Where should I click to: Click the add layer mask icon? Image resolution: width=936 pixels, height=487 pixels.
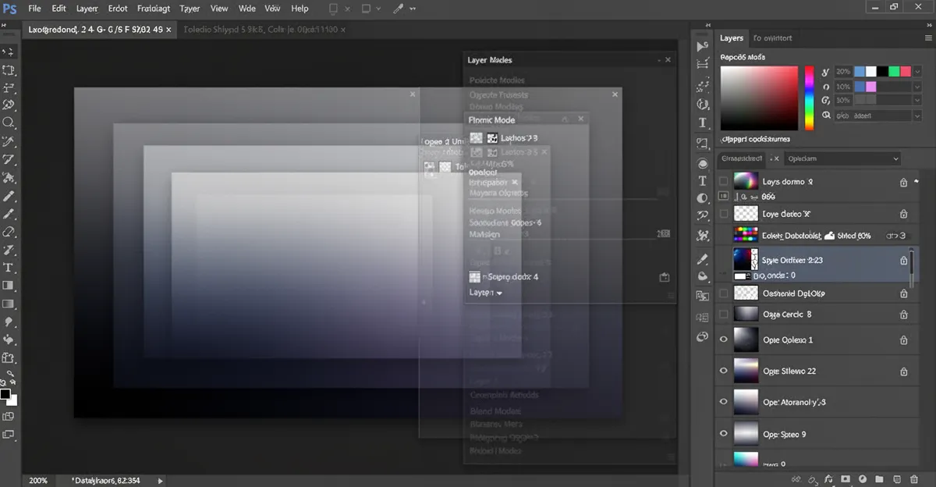coord(846,478)
